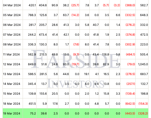Select total 562.7 in 04 Mar row

pyautogui.click(x=144, y=5)
